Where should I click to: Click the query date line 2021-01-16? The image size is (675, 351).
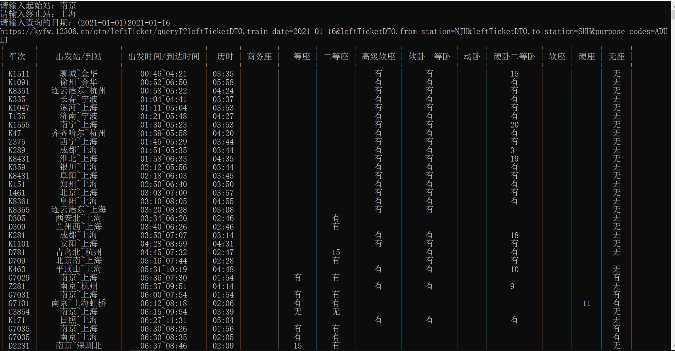tap(85, 23)
